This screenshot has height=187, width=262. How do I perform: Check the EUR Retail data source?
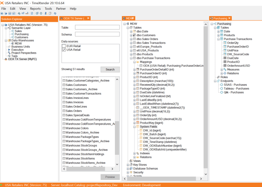coord(64,46)
